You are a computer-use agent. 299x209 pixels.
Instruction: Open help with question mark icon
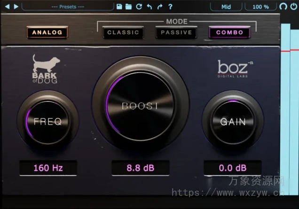coord(170,7)
